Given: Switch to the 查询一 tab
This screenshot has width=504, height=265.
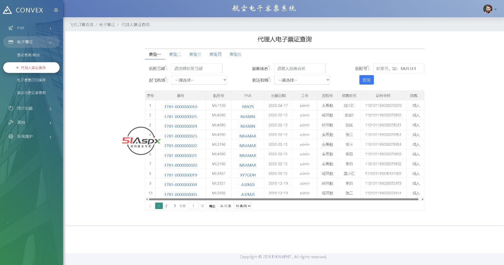Looking at the screenshot, I should tap(155, 54).
